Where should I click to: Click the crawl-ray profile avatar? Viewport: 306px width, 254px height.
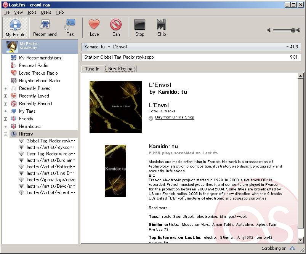12,47
